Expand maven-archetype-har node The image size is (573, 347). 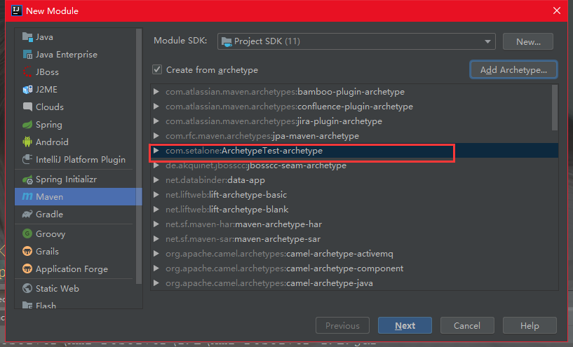point(156,224)
